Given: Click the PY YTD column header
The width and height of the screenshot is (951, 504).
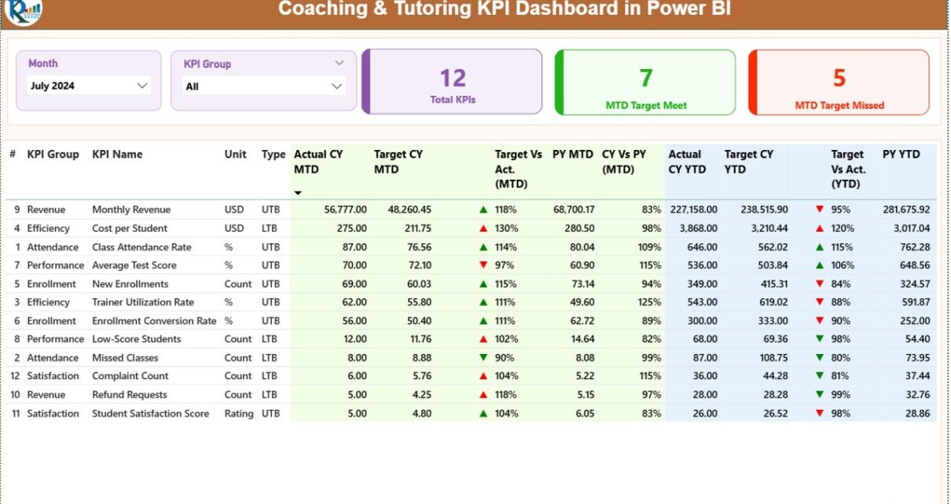Looking at the screenshot, I should click(x=901, y=155).
